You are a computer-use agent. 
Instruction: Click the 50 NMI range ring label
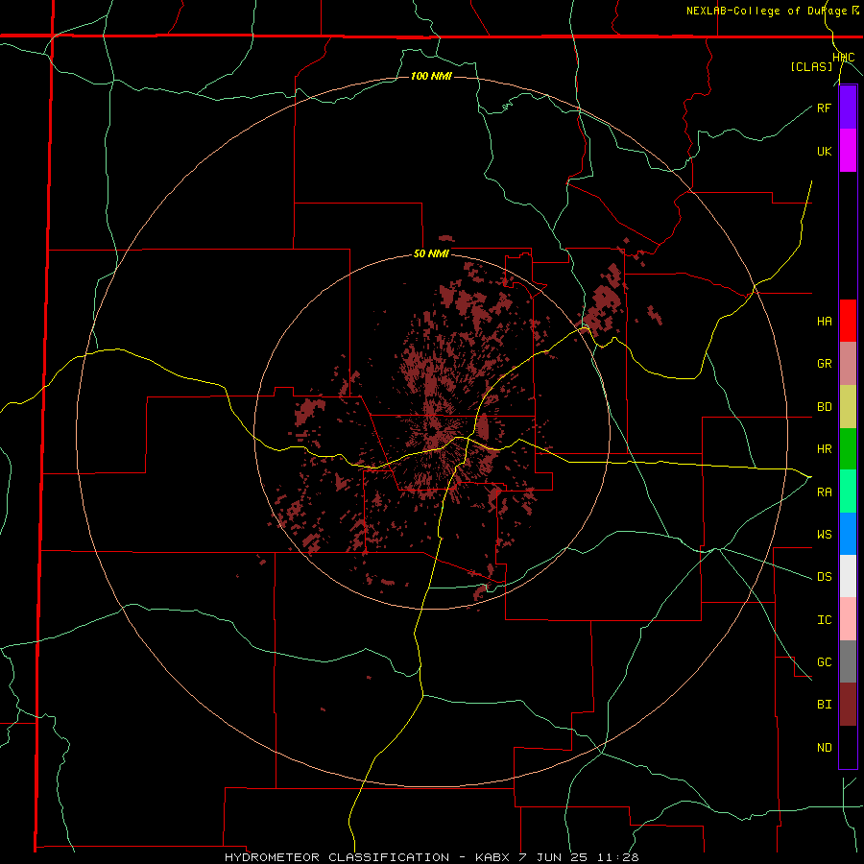[x=431, y=254]
